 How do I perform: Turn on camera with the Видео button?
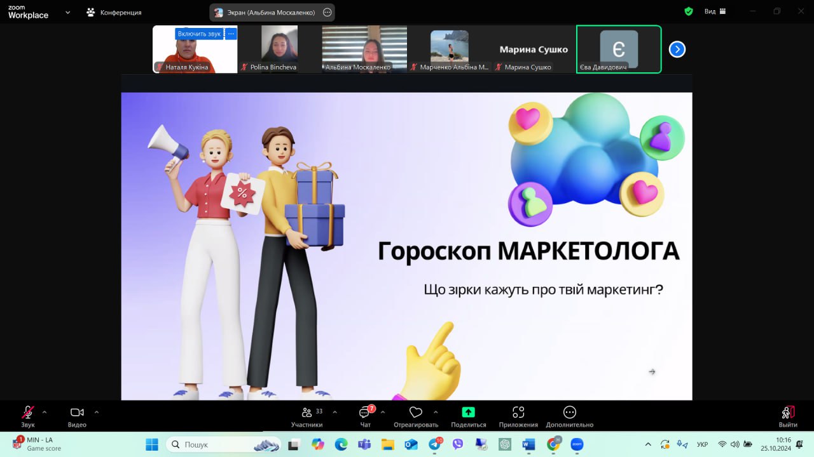click(77, 416)
